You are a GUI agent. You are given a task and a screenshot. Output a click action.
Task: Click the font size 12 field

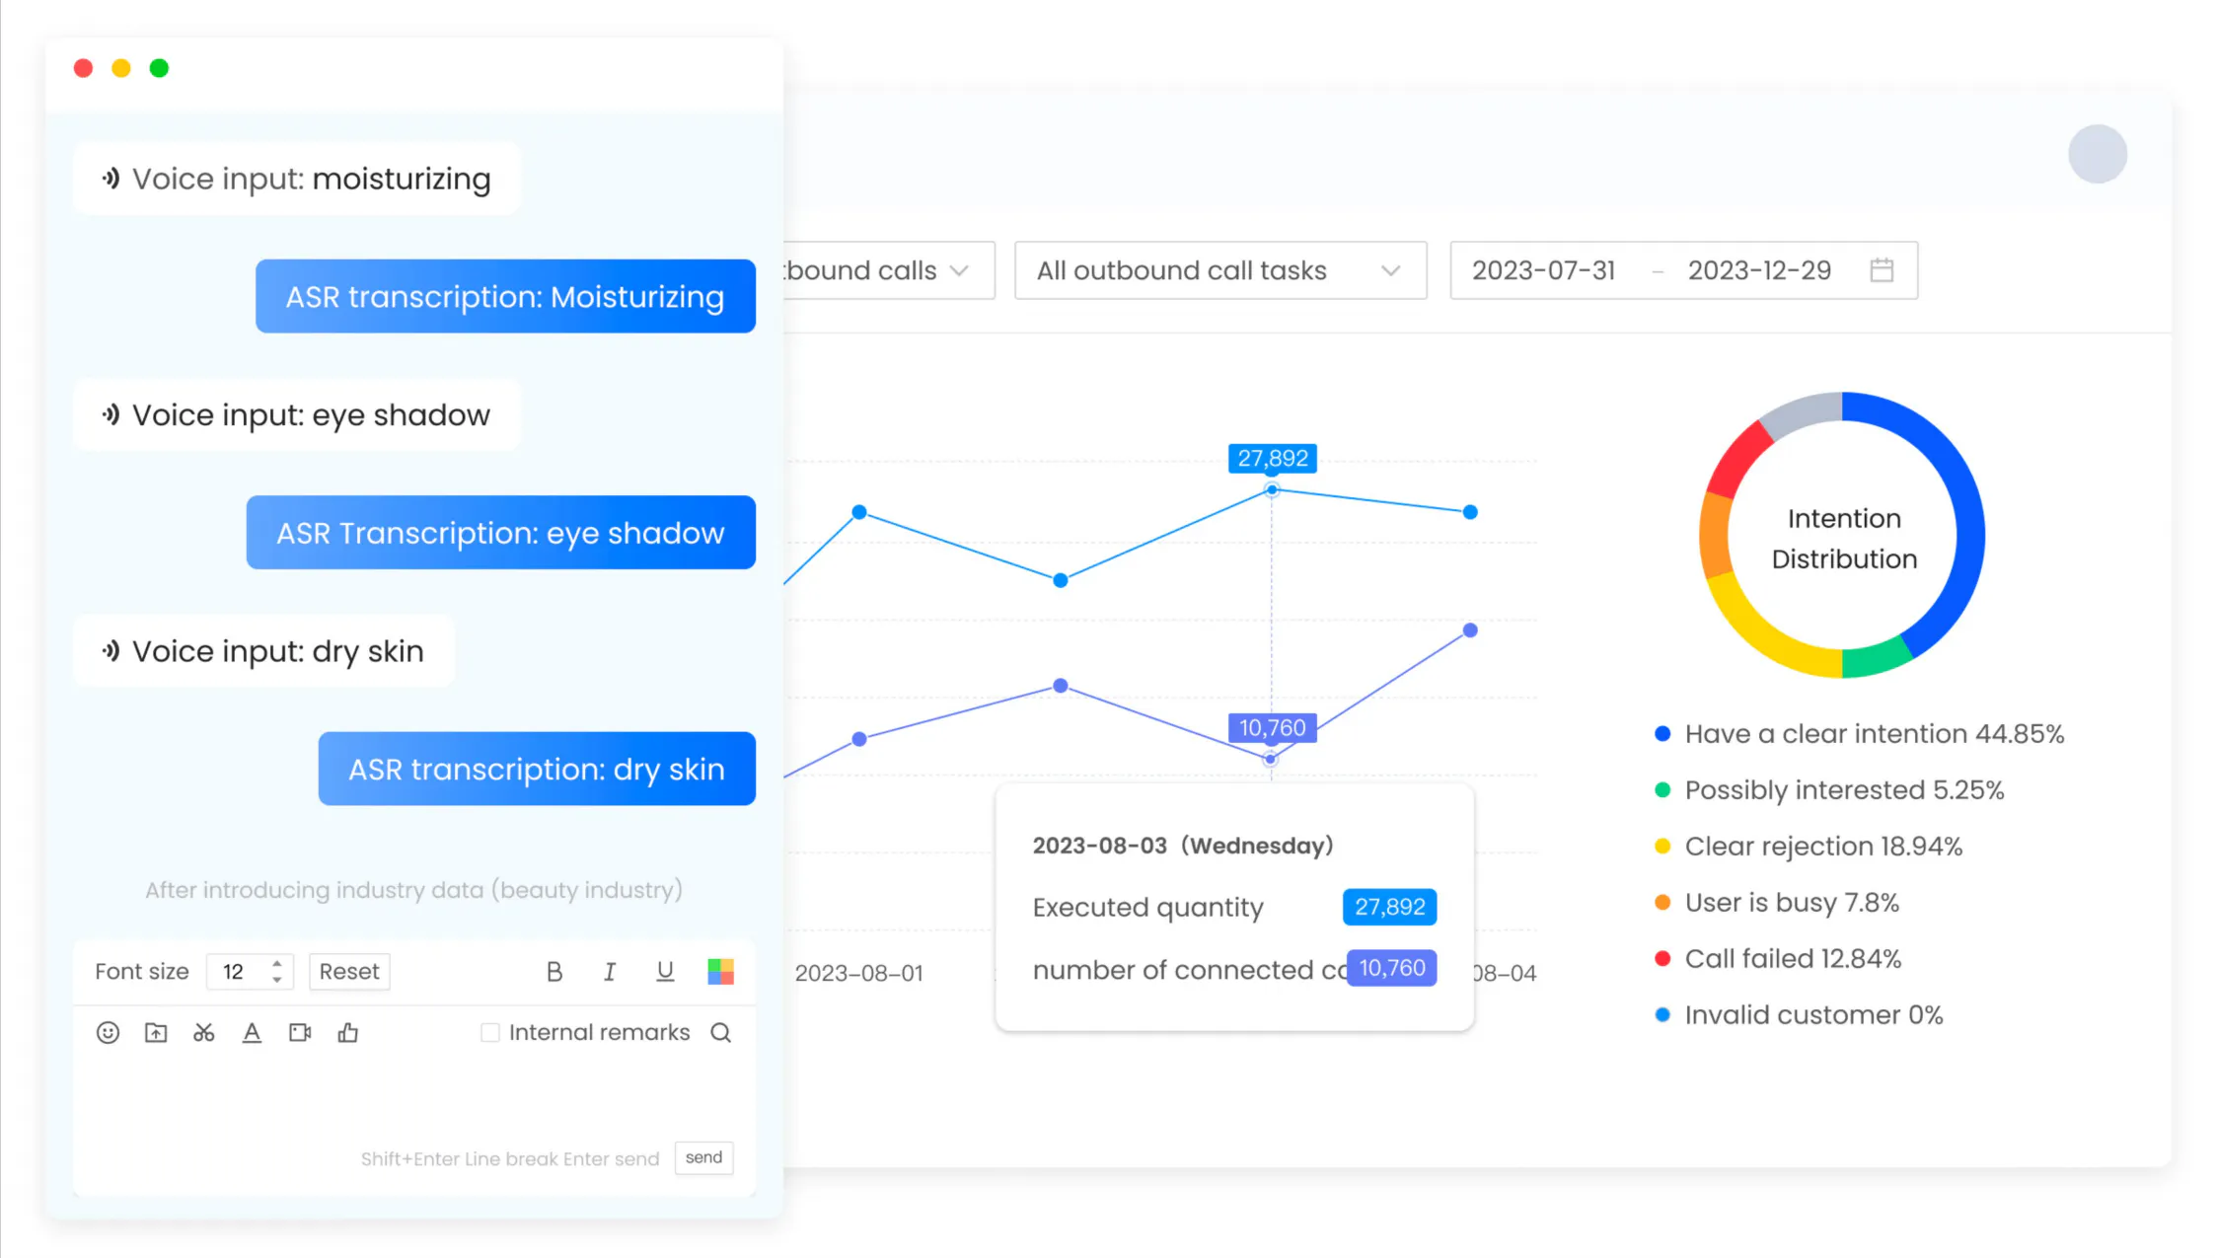[250, 972]
